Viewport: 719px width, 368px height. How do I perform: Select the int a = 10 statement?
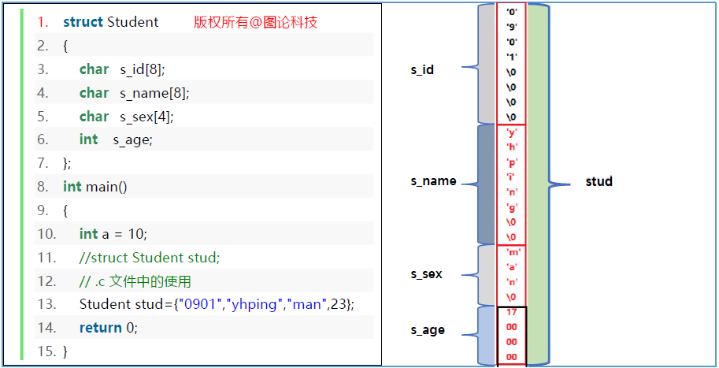click(113, 234)
